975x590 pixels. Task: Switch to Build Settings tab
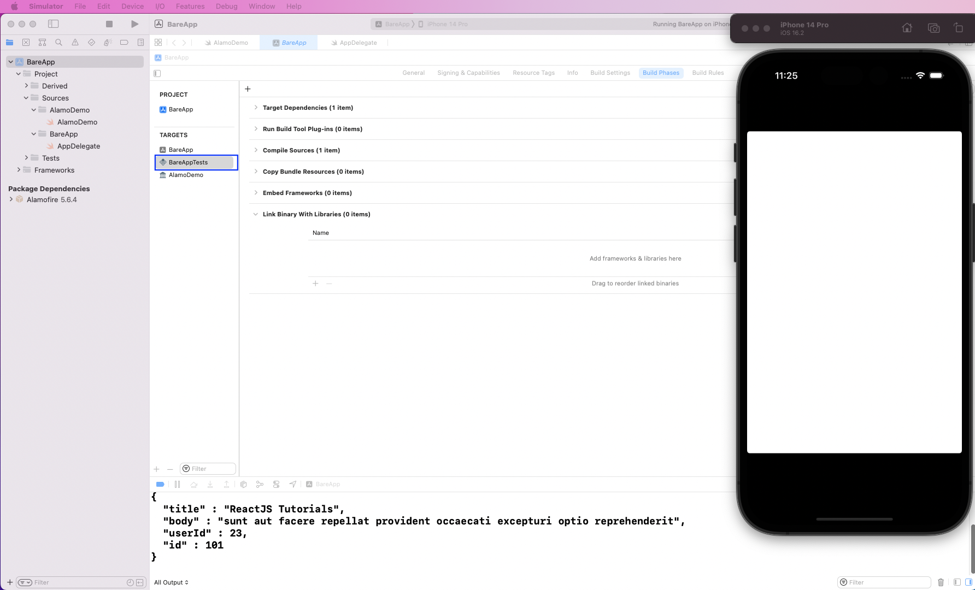point(610,73)
